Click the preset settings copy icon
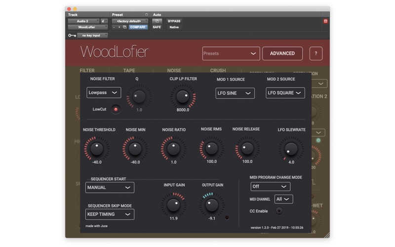395x247 pixels. (125, 27)
